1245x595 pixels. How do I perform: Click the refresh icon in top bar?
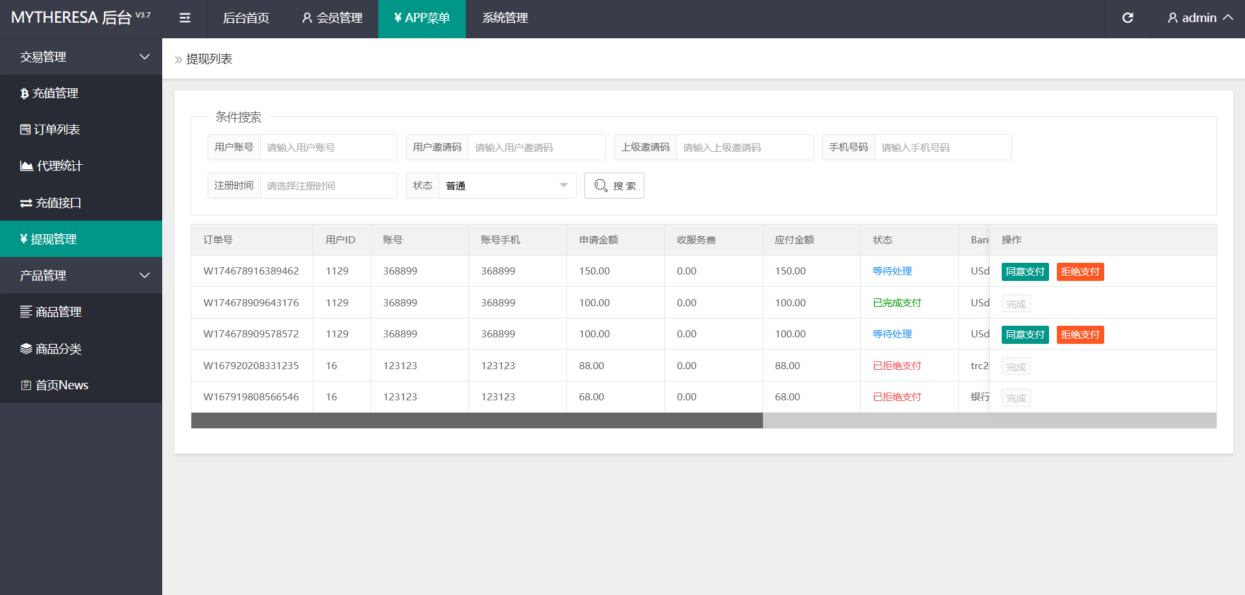point(1128,18)
